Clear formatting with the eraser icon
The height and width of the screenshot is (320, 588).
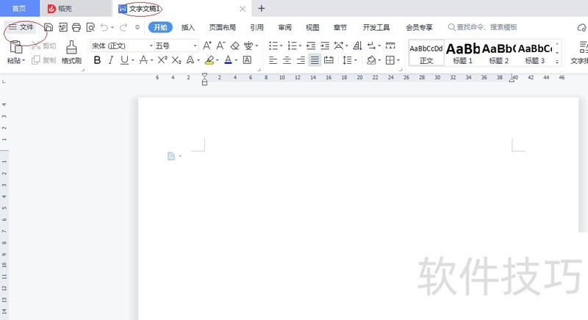coord(234,46)
